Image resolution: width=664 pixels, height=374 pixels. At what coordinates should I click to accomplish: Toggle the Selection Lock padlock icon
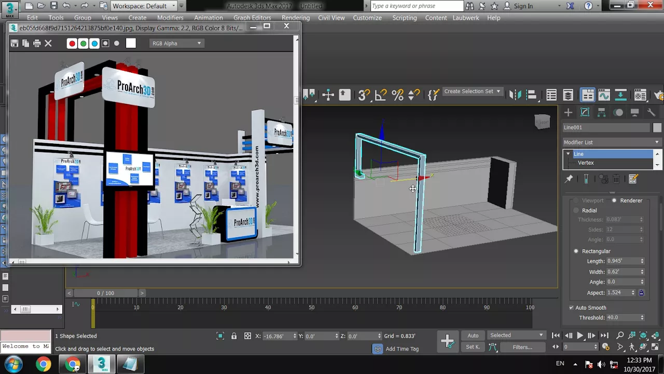tap(234, 336)
